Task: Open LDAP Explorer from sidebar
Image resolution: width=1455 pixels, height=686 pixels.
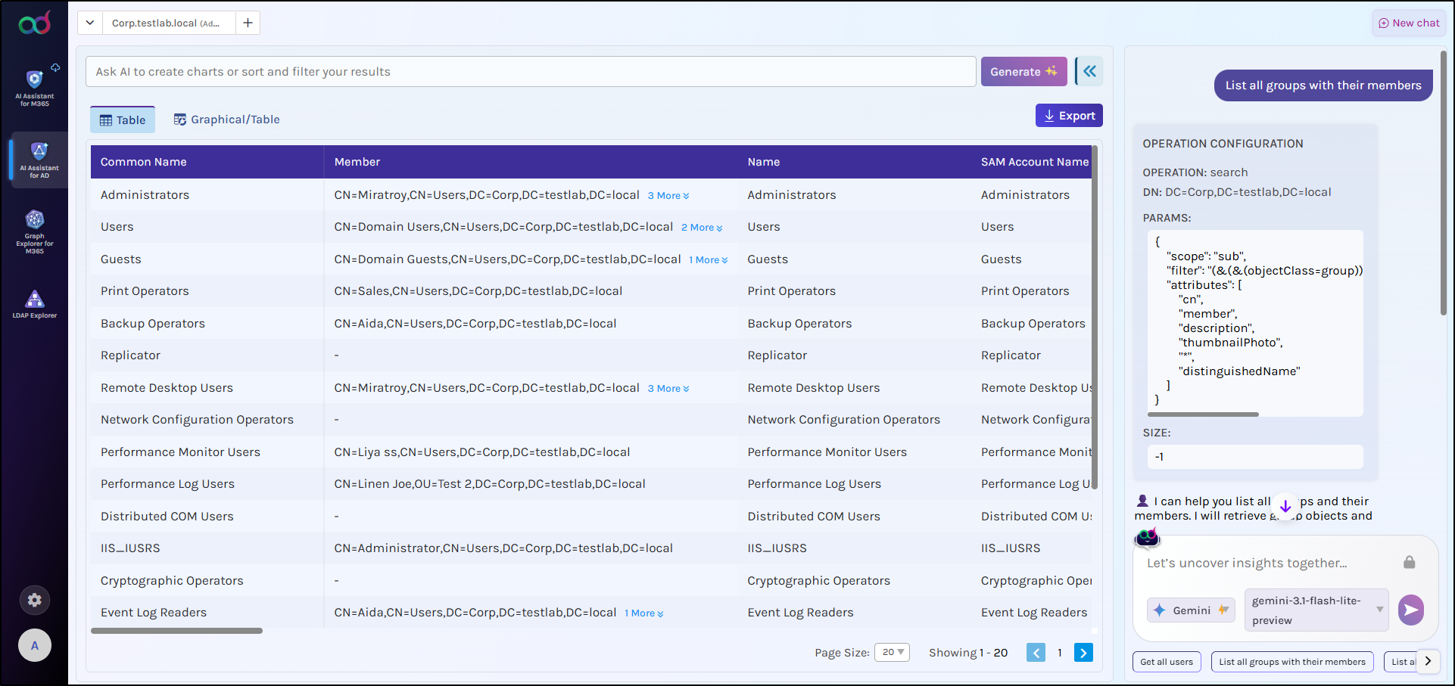Action: [35, 304]
